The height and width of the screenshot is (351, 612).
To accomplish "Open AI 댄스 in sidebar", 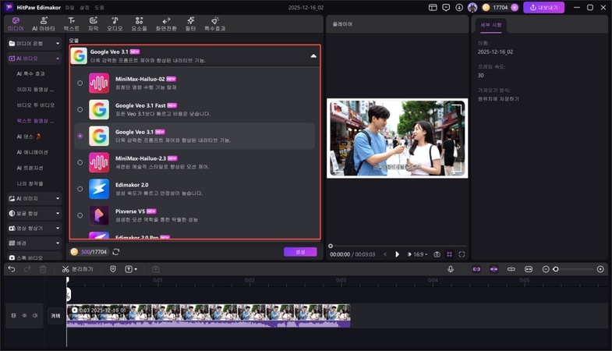I will point(29,136).
